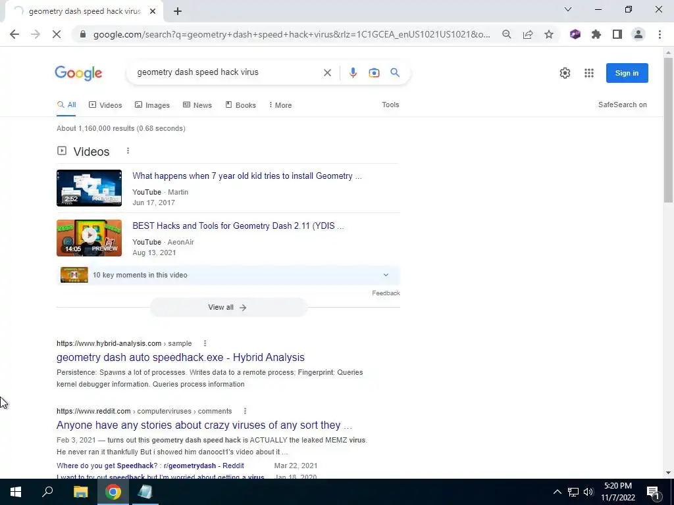Open Videos section three-dot options

coord(128,151)
